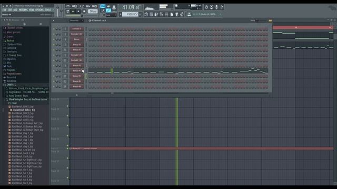Click the help question mark icon
Screen dimensions: 337x189
(x=222, y=7)
